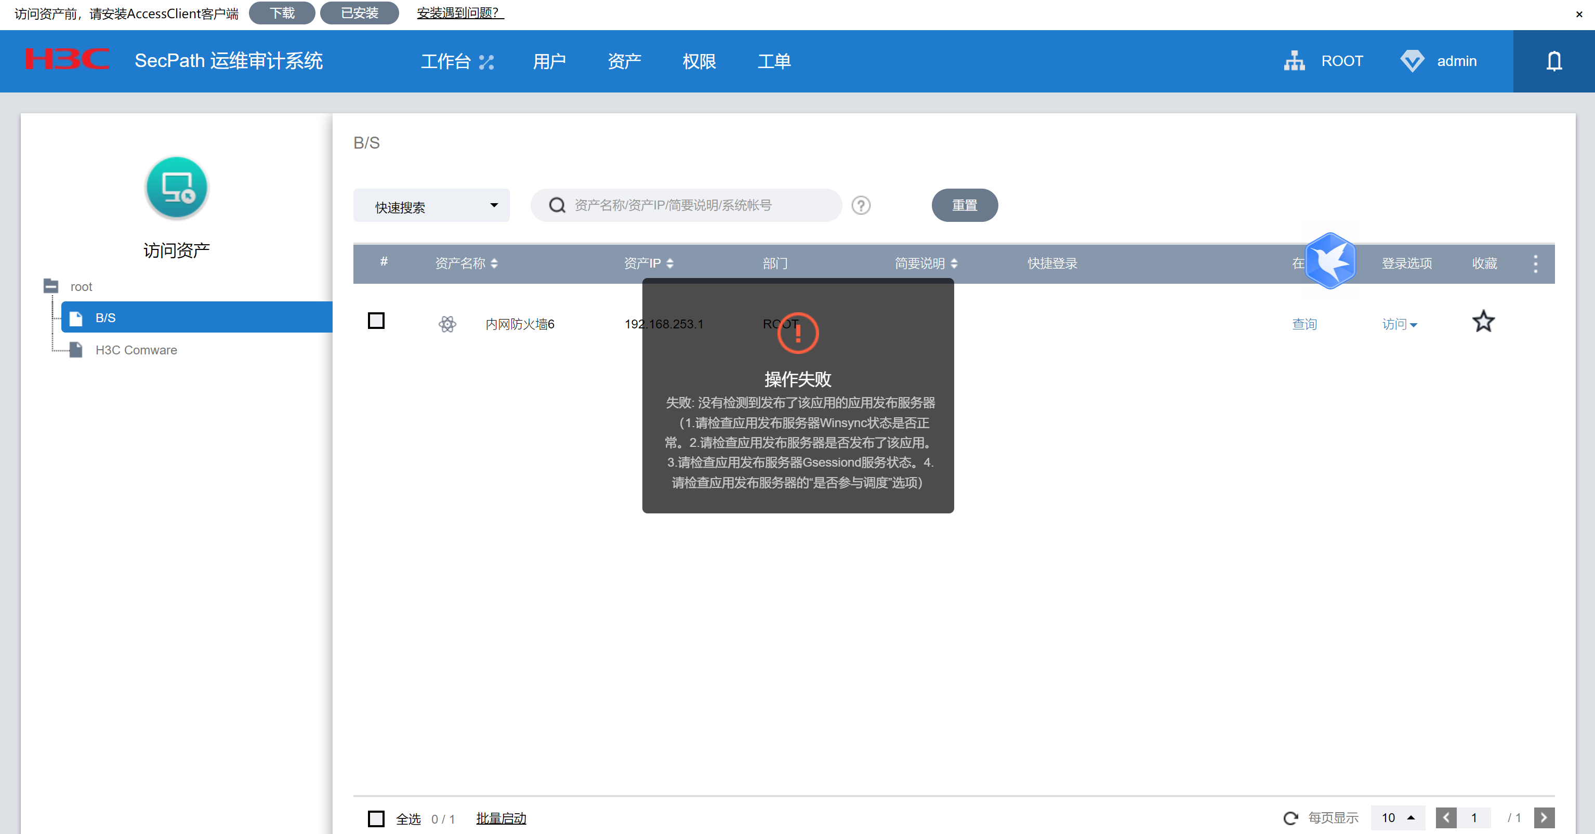Click the search help question mark icon

tap(861, 205)
